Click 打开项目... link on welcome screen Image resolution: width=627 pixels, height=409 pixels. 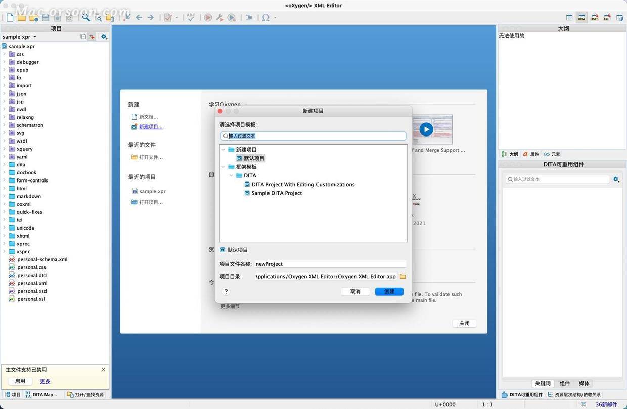[151, 202]
